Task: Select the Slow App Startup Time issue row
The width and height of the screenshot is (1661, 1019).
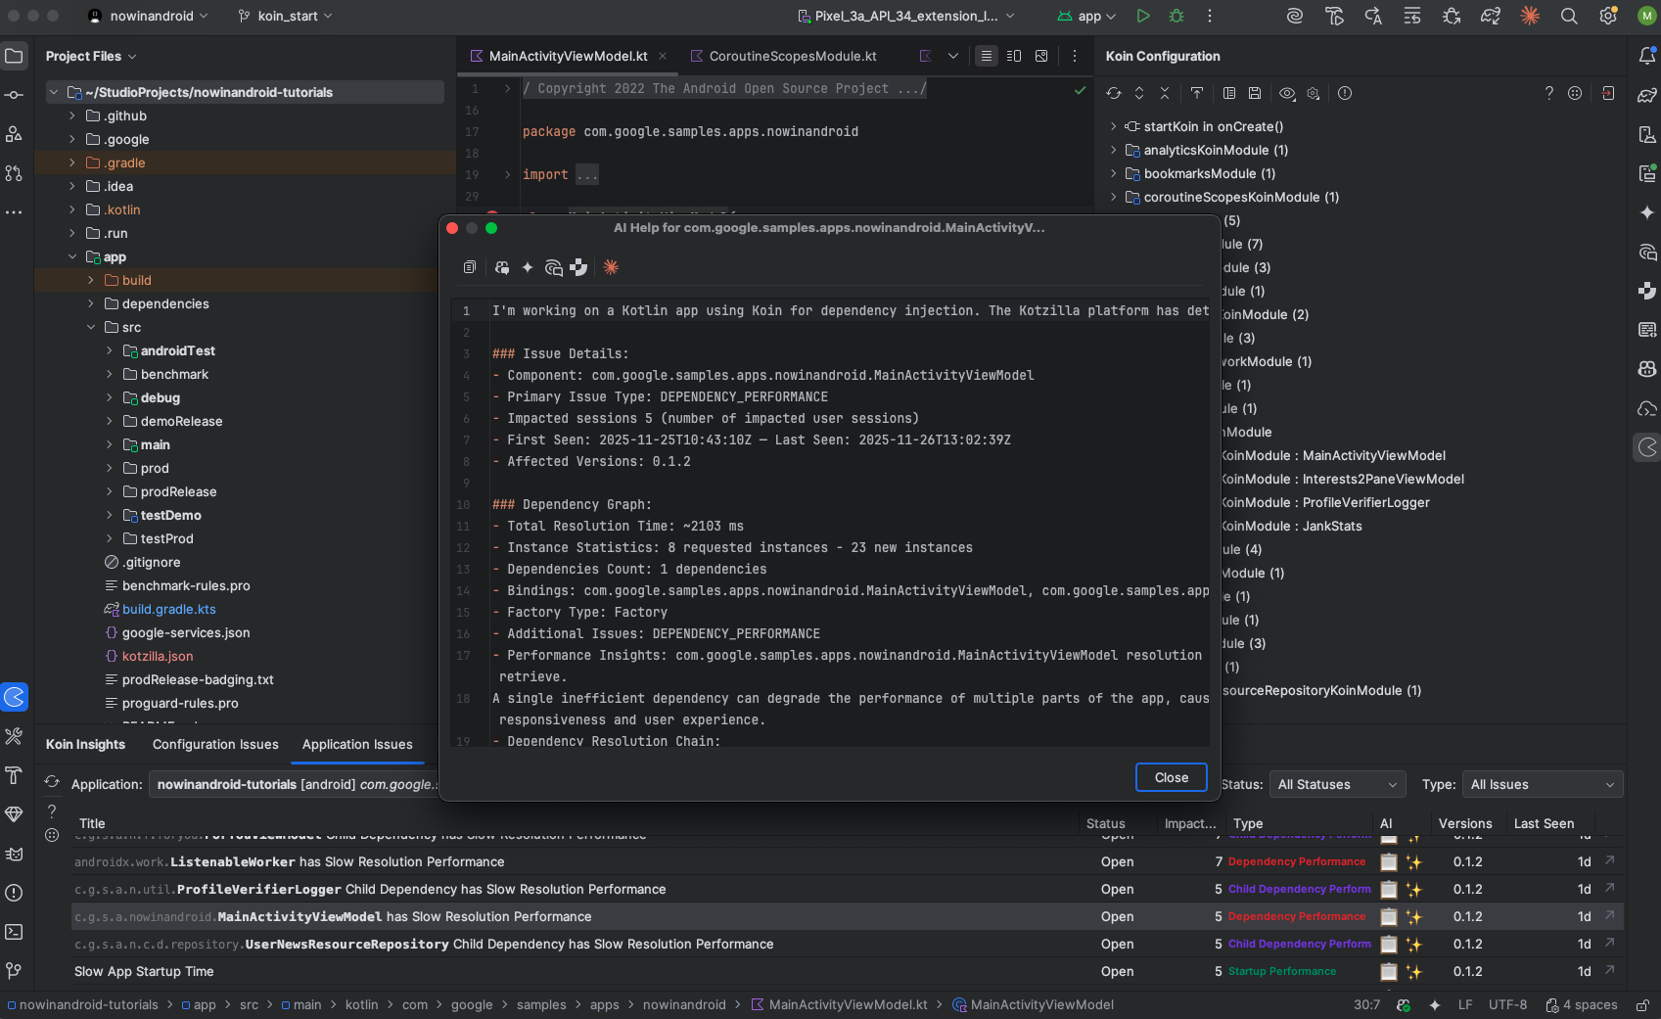Action: coord(144,971)
